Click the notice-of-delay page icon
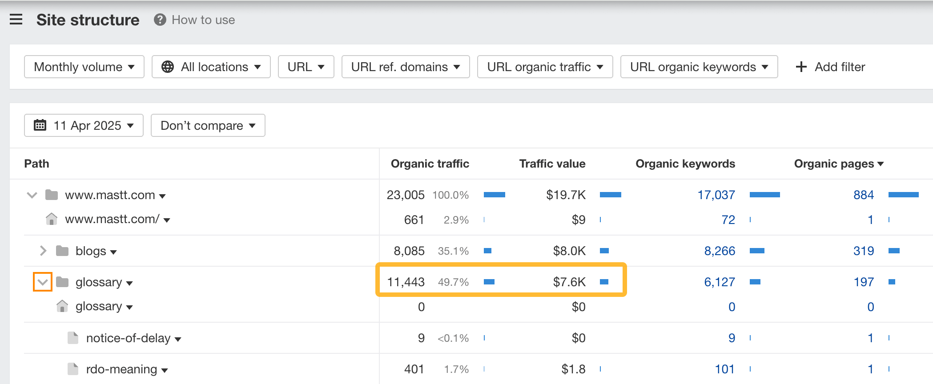Image resolution: width=933 pixels, height=384 pixels. [x=73, y=338]
